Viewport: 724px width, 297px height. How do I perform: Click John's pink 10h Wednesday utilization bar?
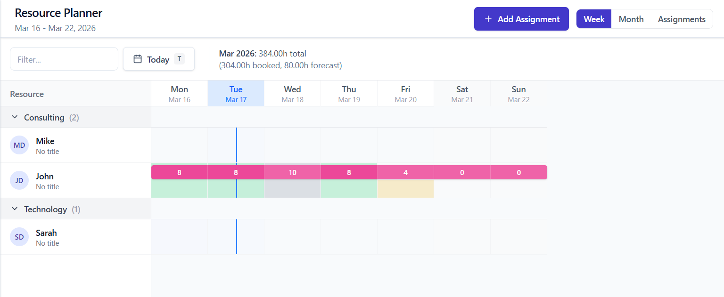292,172
